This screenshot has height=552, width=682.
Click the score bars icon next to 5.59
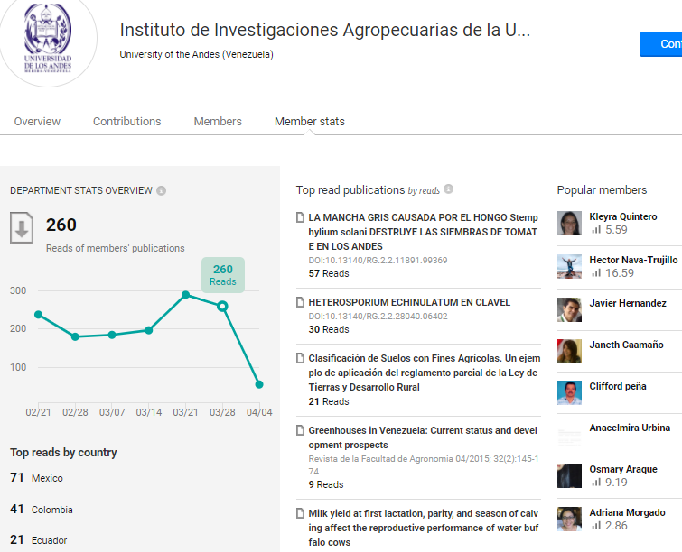click(x=596, y=229)
